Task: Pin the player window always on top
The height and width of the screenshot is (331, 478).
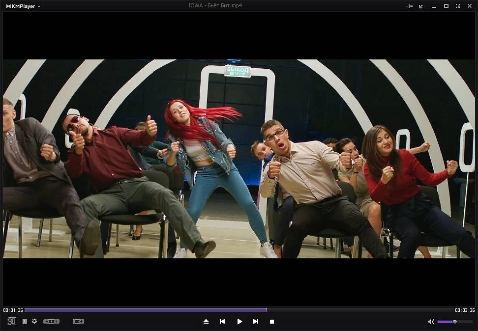Action: [410, 6]
